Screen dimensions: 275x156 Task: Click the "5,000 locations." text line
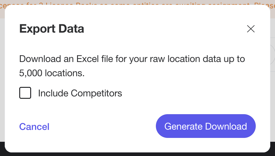[52, 73]
